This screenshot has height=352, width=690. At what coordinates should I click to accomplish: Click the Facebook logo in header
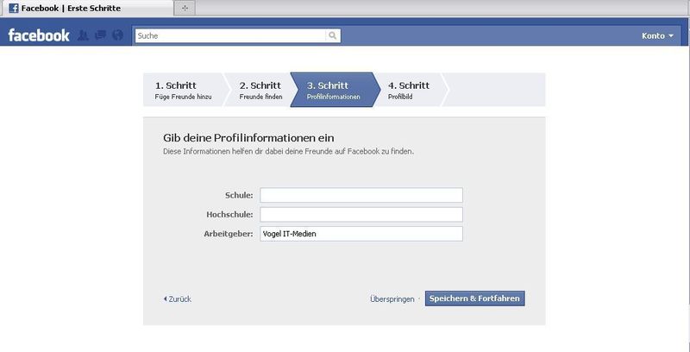tap(39, 35)
